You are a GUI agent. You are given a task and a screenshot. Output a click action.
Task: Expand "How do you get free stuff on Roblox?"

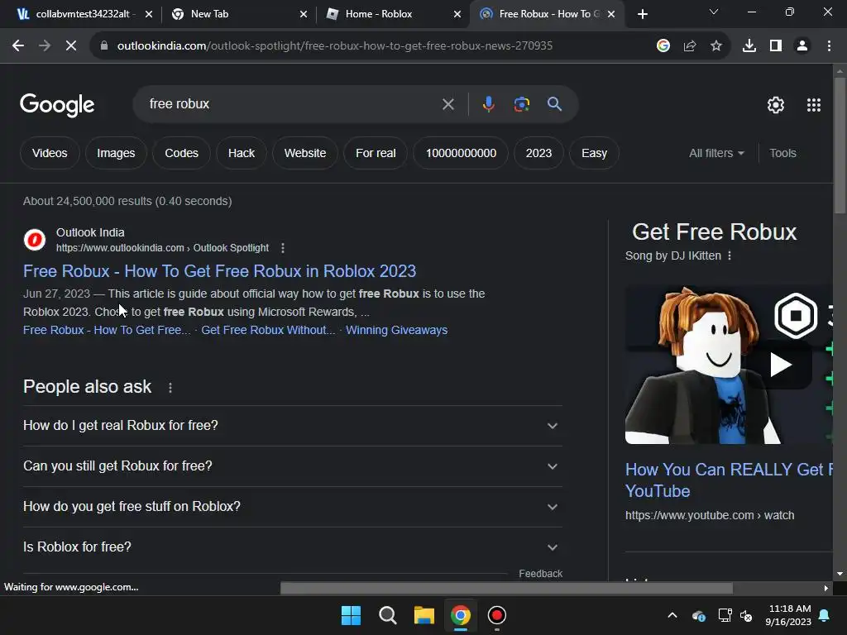[293, 507]
